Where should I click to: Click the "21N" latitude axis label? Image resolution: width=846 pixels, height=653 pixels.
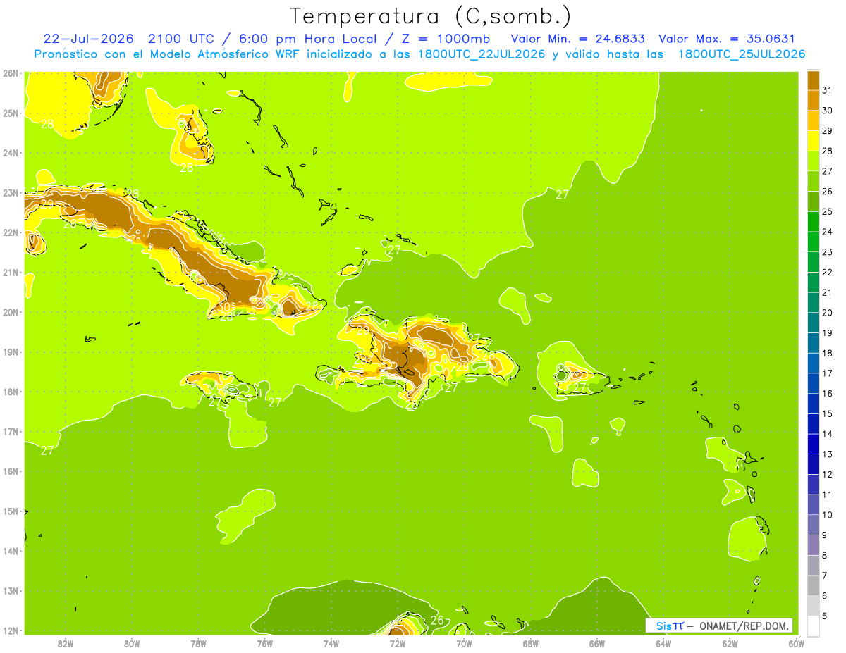(11, 272)
